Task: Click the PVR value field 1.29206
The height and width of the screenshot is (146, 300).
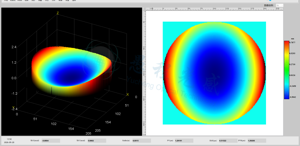Action: (257, 141)
